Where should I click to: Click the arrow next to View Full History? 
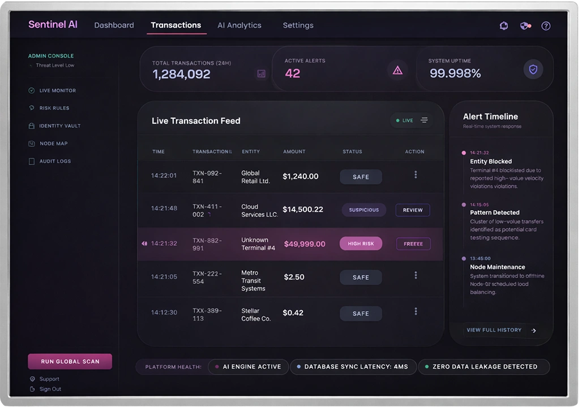click(533, 331)
